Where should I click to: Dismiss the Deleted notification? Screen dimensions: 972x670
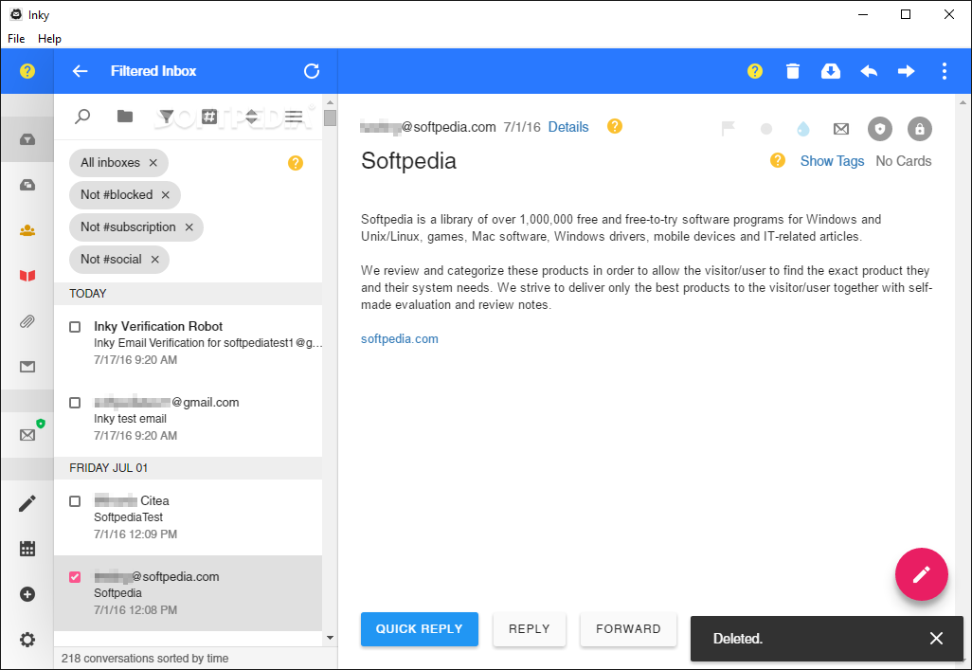[x=936, y=639]
